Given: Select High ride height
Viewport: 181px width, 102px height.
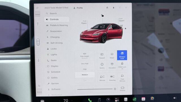Looking at the screenshot, I should point(85,69).
